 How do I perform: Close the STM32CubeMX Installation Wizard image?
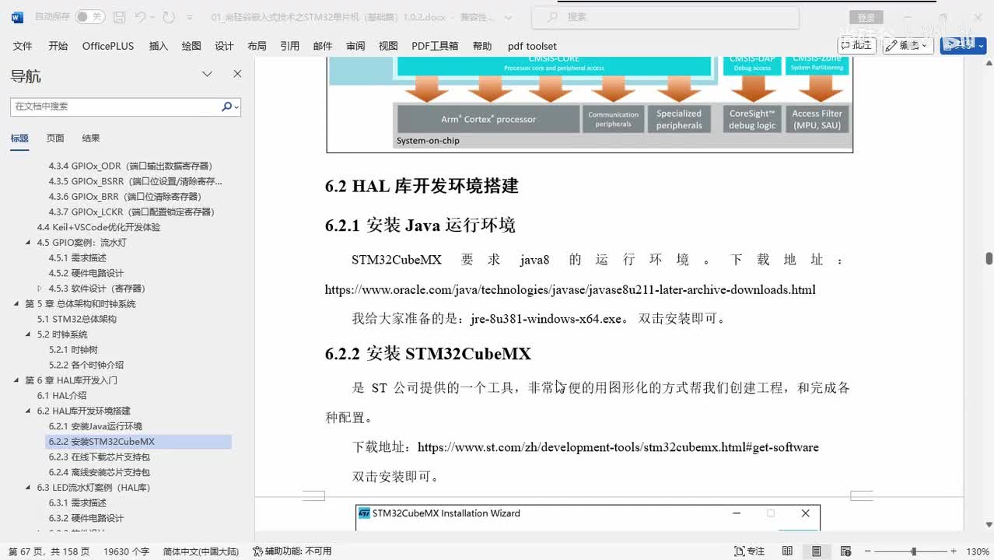pos(805,513)
